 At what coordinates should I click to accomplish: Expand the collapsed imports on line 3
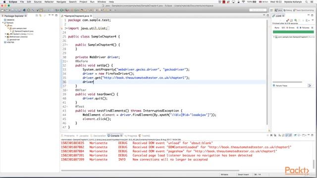tap(67, 29)
